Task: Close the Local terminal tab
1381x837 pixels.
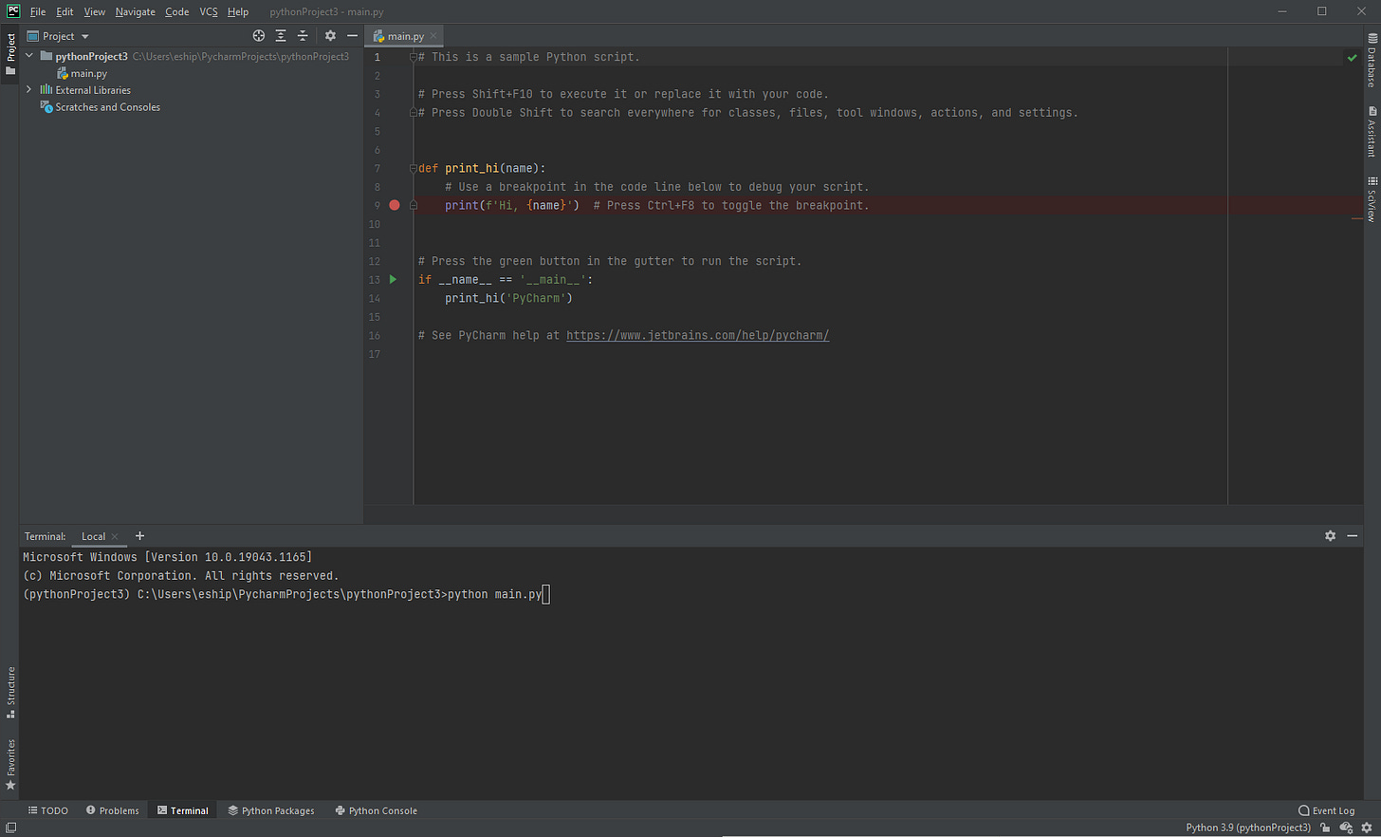Action: pos(115,536)
